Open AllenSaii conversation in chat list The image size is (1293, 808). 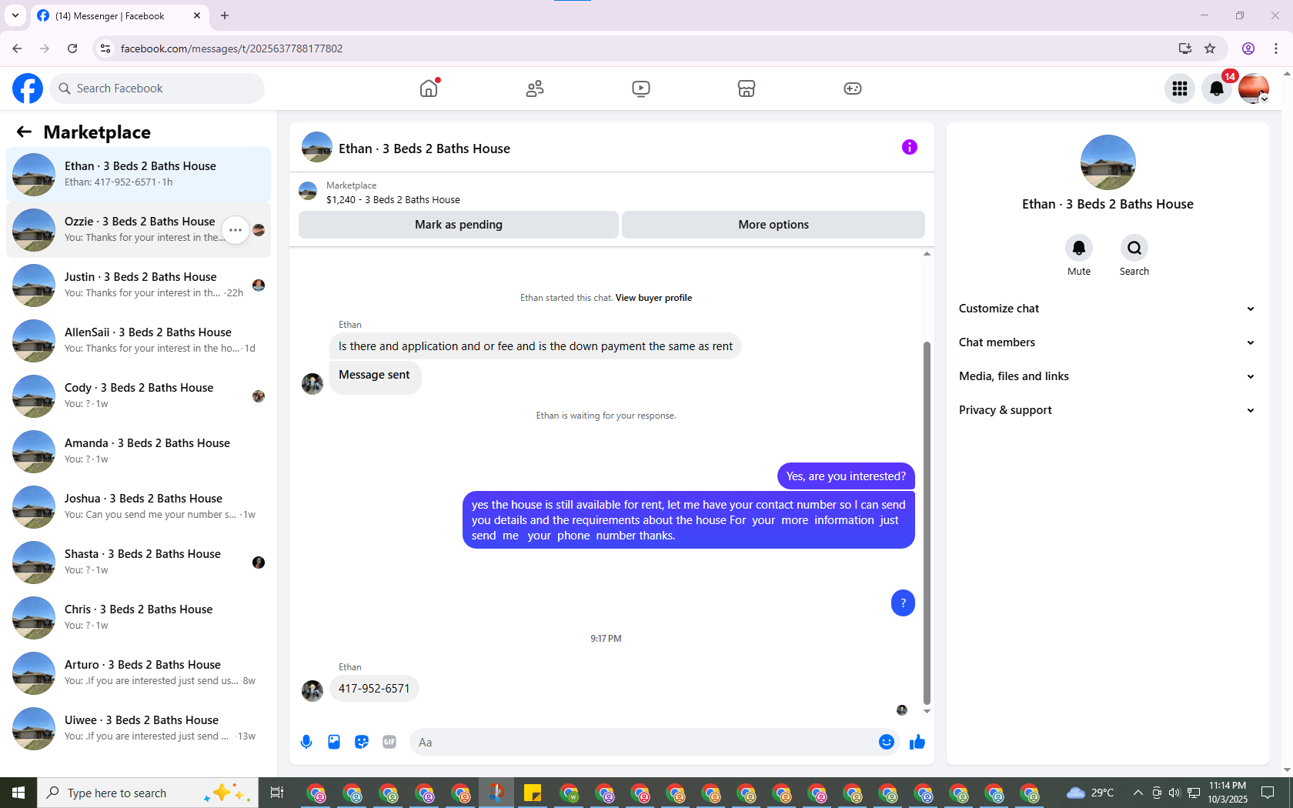pos(139,341)
